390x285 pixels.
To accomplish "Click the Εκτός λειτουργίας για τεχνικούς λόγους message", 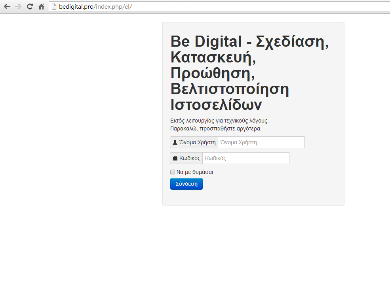I will point(219,121).
